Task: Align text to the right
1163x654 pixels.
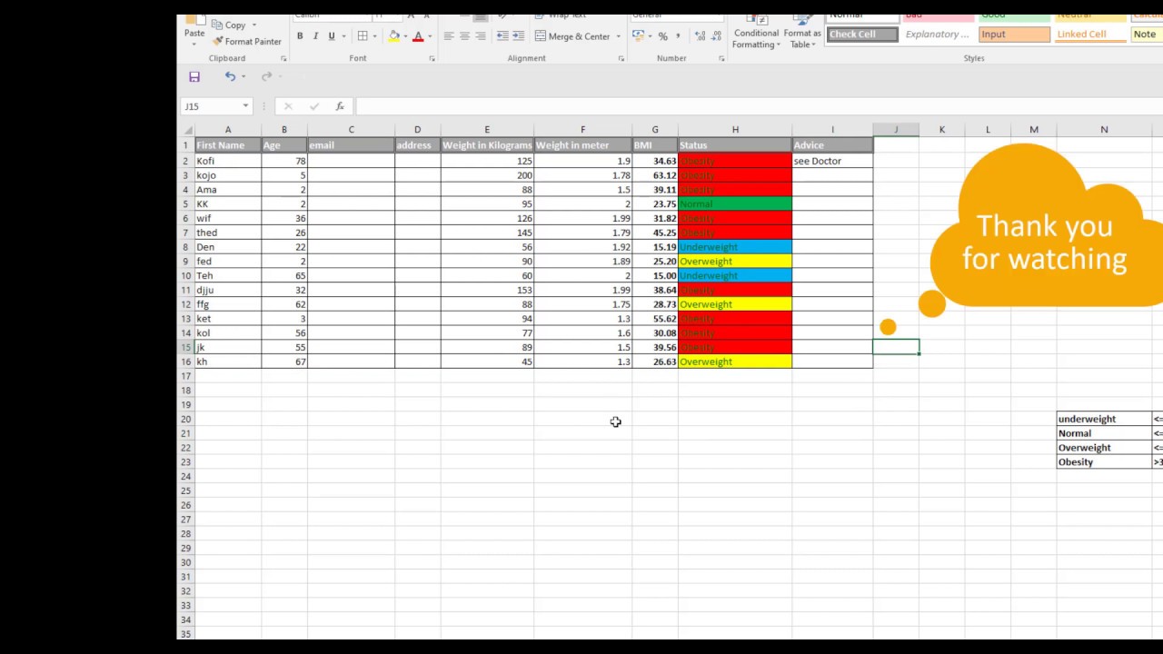Action: [481, 36]
